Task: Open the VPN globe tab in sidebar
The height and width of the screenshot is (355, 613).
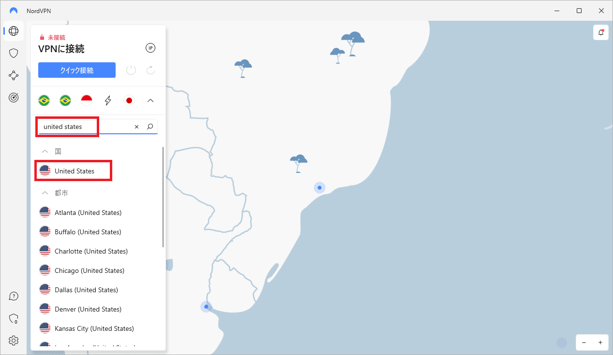Action: pyautogui.click(x=14, y=31)
